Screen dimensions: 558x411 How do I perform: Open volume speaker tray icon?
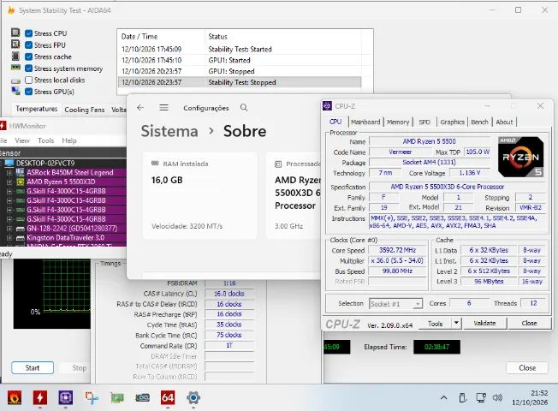[497, 397]
